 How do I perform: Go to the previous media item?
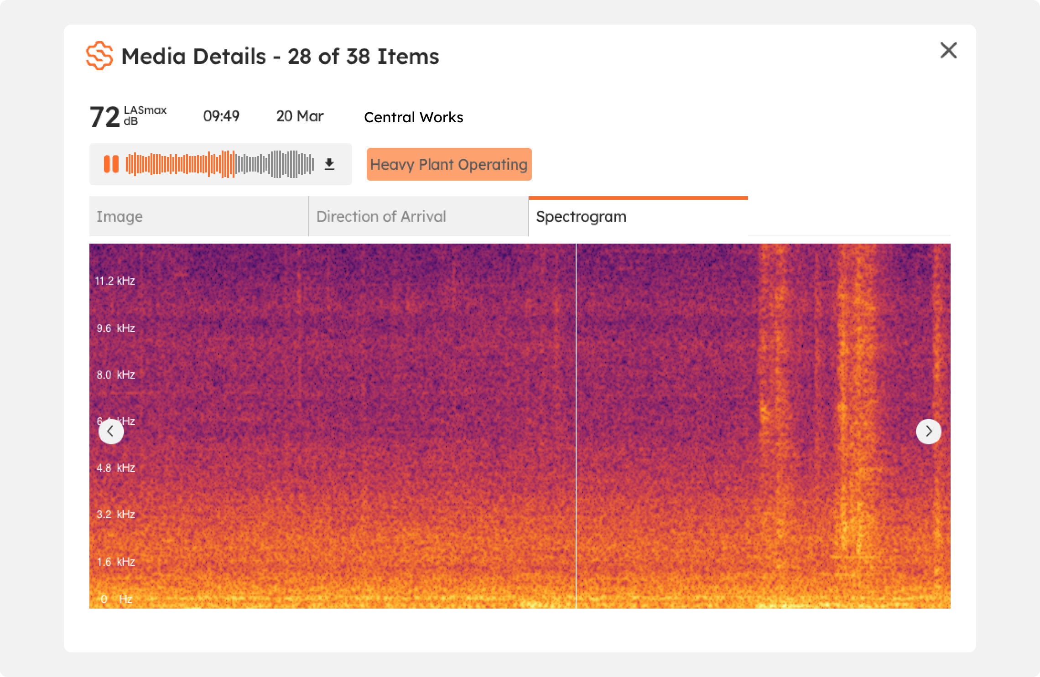click(111, 432)
